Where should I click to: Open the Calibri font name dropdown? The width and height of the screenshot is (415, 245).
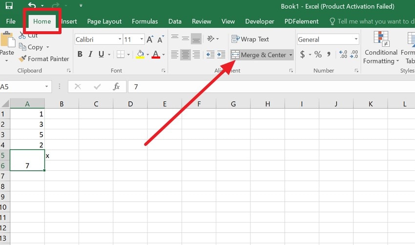(120, 39)
